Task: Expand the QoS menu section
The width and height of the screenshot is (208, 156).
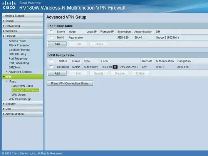Action: tap(23, 109)
